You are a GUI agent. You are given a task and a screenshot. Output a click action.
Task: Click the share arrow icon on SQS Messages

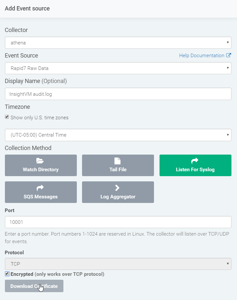tap(40, 188)
